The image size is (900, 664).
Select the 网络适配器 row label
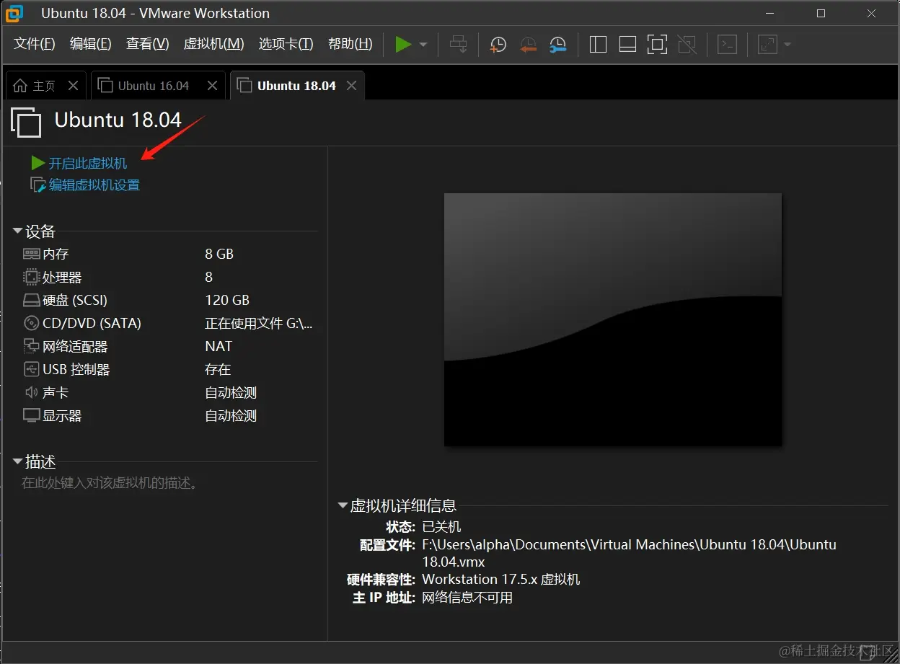click(75, 347)
